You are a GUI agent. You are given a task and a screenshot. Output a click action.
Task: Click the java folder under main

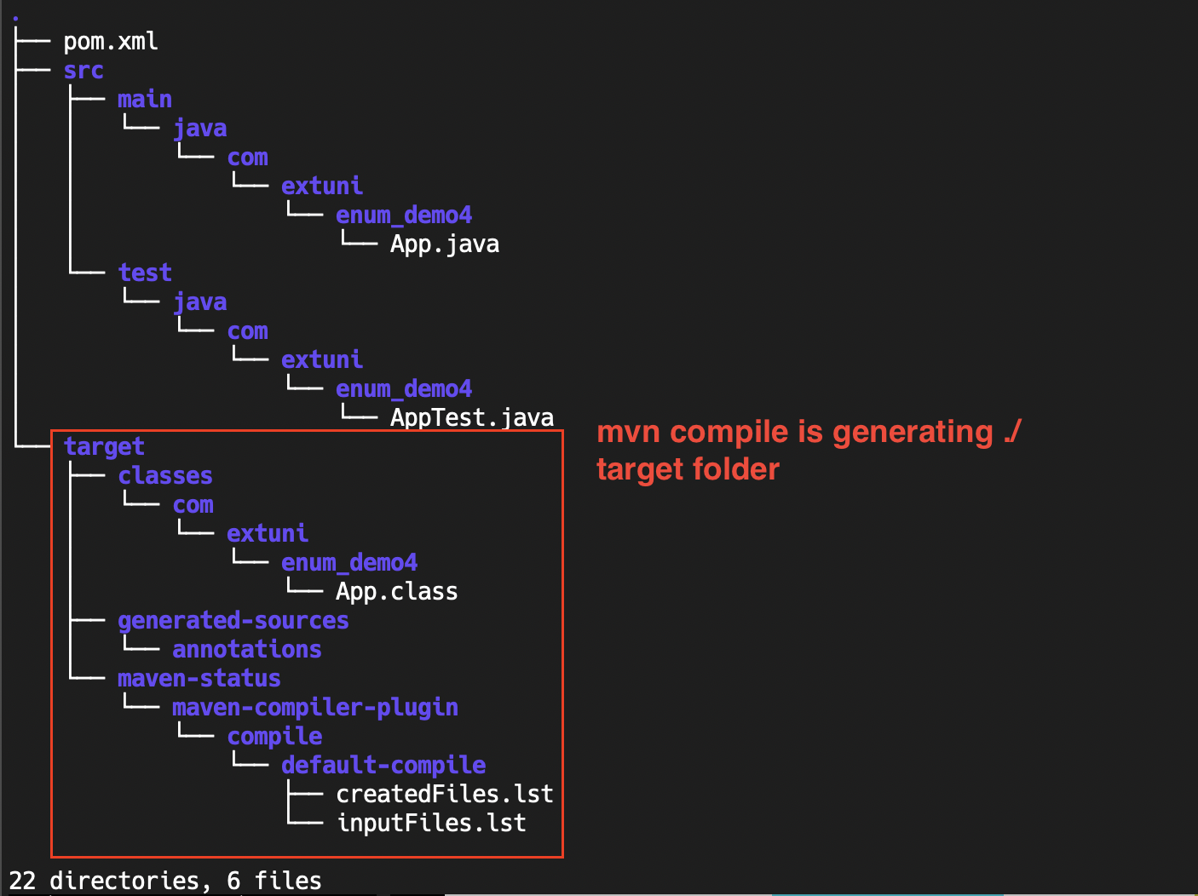(x=199, y=128)
